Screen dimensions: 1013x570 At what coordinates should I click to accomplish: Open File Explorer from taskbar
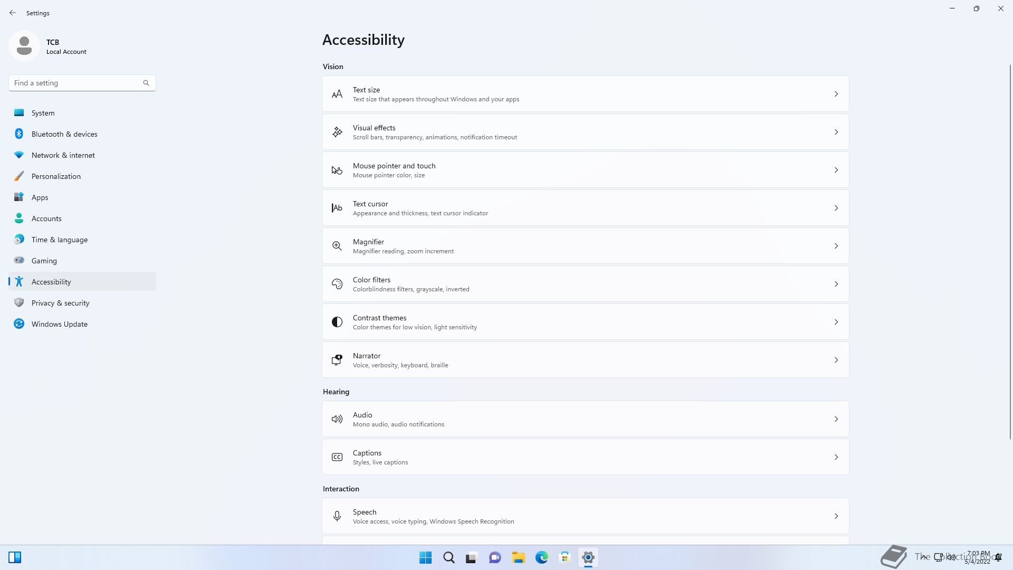point(518,557)
